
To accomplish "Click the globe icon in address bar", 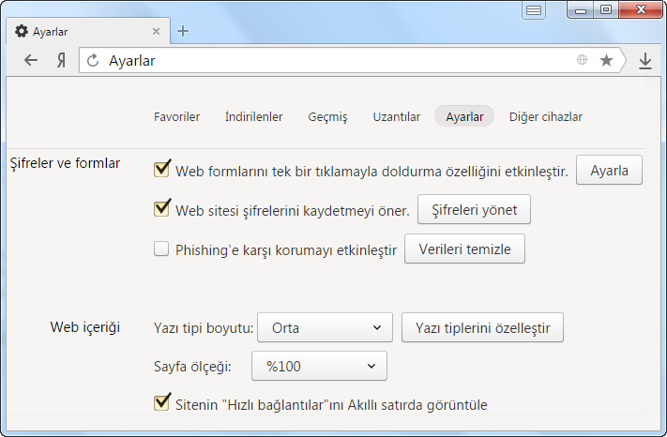I will 582,60.
